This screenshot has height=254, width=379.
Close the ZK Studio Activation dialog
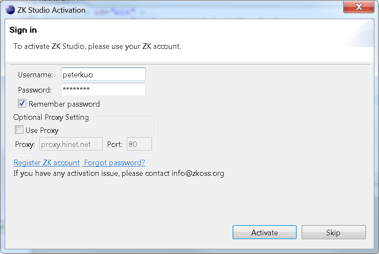click(359, 7)
